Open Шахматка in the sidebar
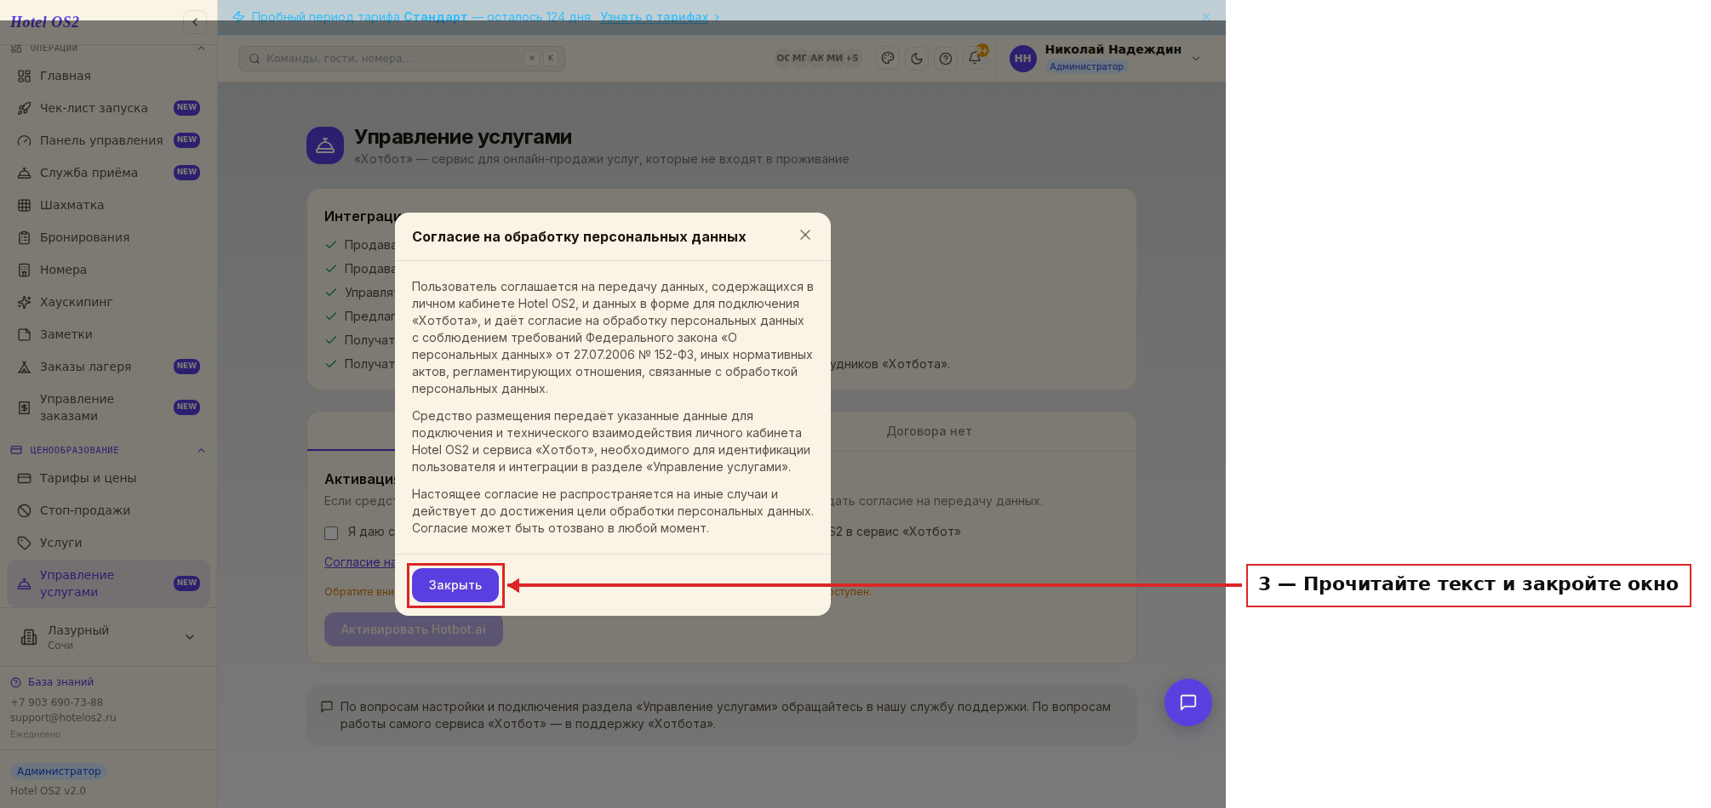1711x808 pixels. click(x=109, y=205)
